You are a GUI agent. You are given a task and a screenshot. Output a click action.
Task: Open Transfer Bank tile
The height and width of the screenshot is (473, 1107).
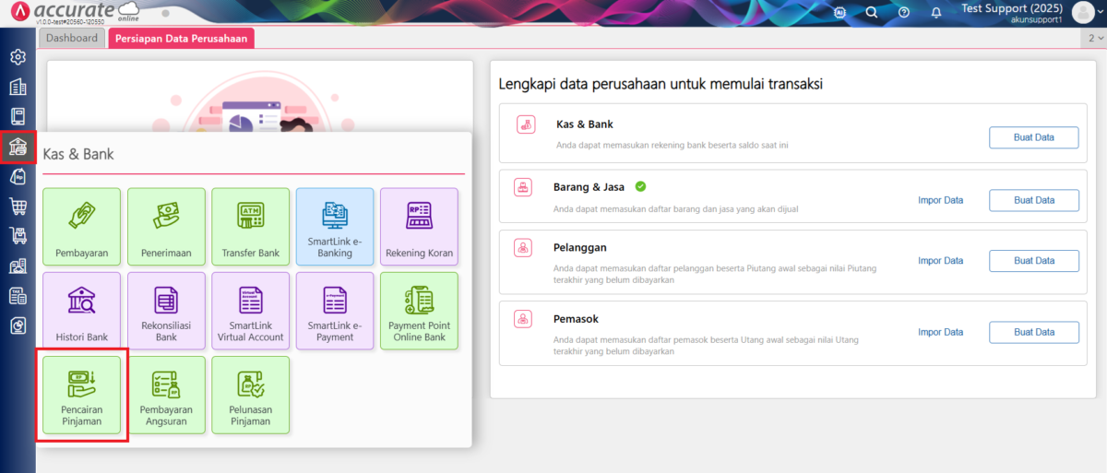(x=250, y=227)
